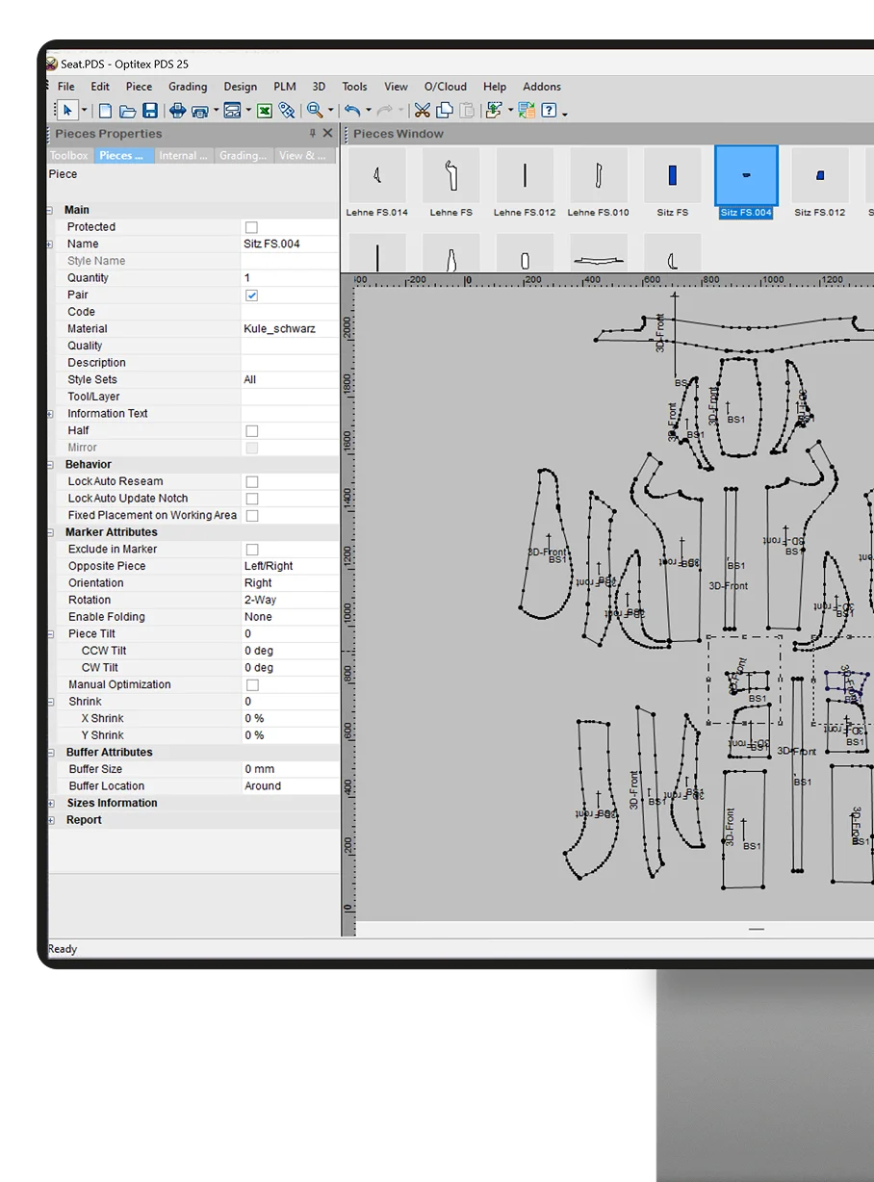Screen dimensions: 874x1182
Task: Toggle the Exclude in Marker checkbox
Action: click(251, 550)
